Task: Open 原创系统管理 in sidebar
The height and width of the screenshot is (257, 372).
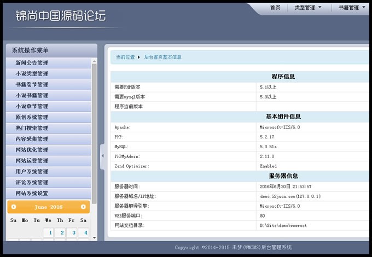Action: coord(48,117)
